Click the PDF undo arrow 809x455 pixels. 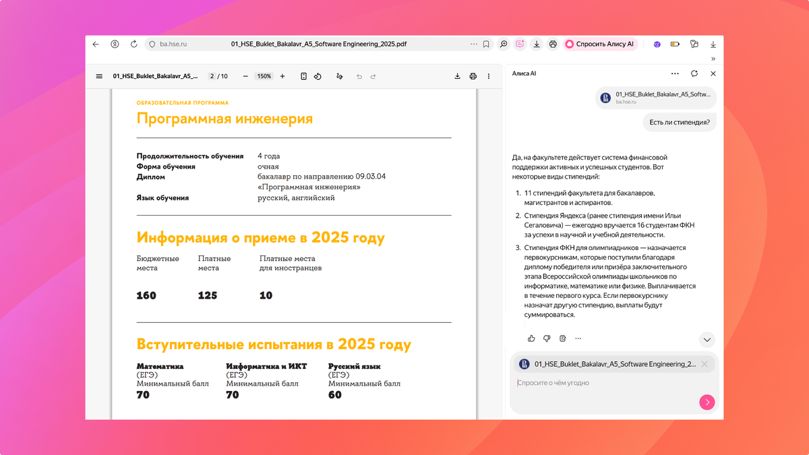coord(359,76)
